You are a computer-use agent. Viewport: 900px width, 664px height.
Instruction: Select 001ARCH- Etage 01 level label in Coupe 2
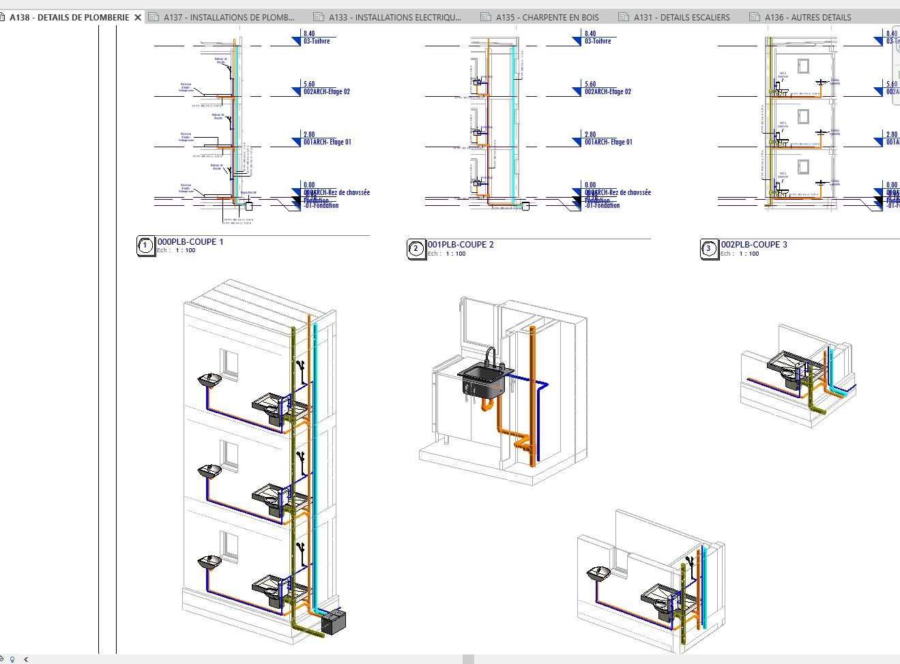[608, 142]
